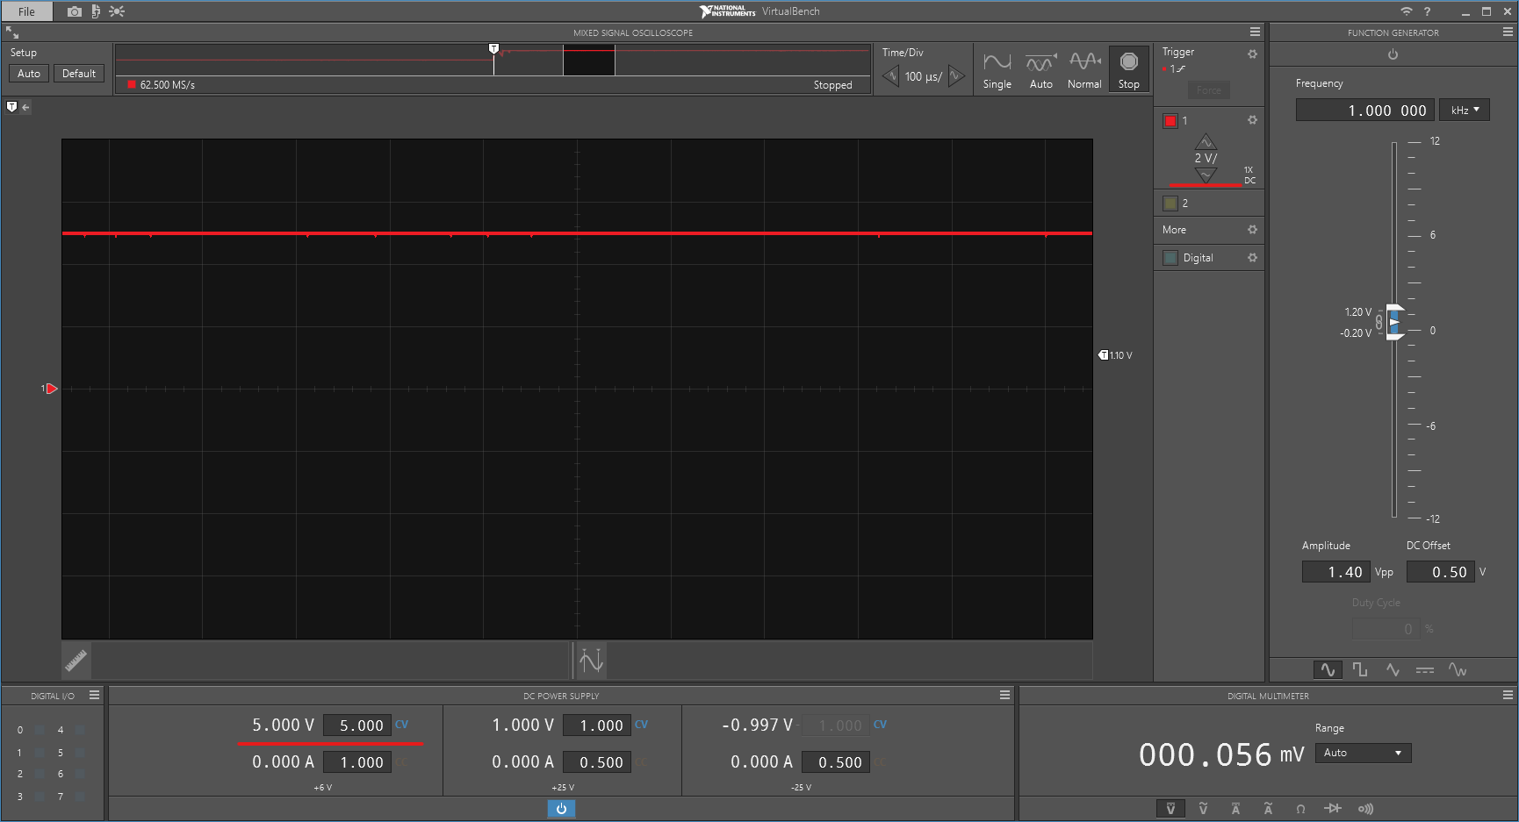Switch multimeter to resistance mode
The image size is (1519, 822).
[x=1300, y=809]
